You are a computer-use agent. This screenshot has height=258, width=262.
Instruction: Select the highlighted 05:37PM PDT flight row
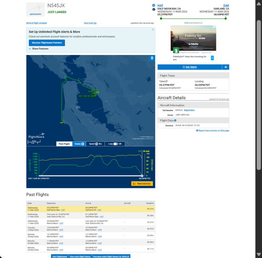pos(91,209)
